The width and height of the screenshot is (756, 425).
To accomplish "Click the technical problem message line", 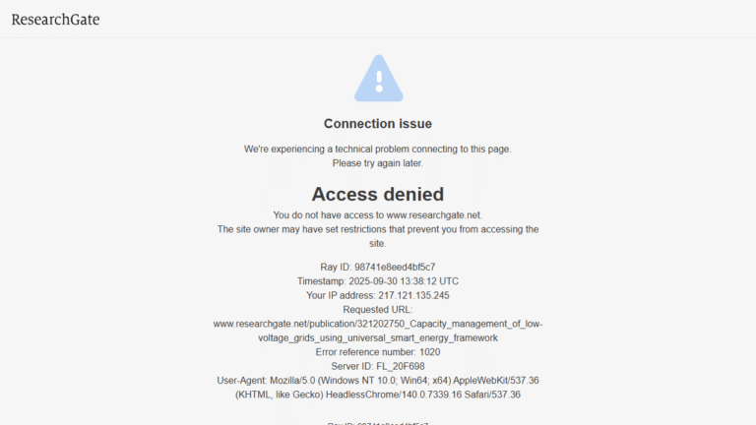I will coord(378,149).
